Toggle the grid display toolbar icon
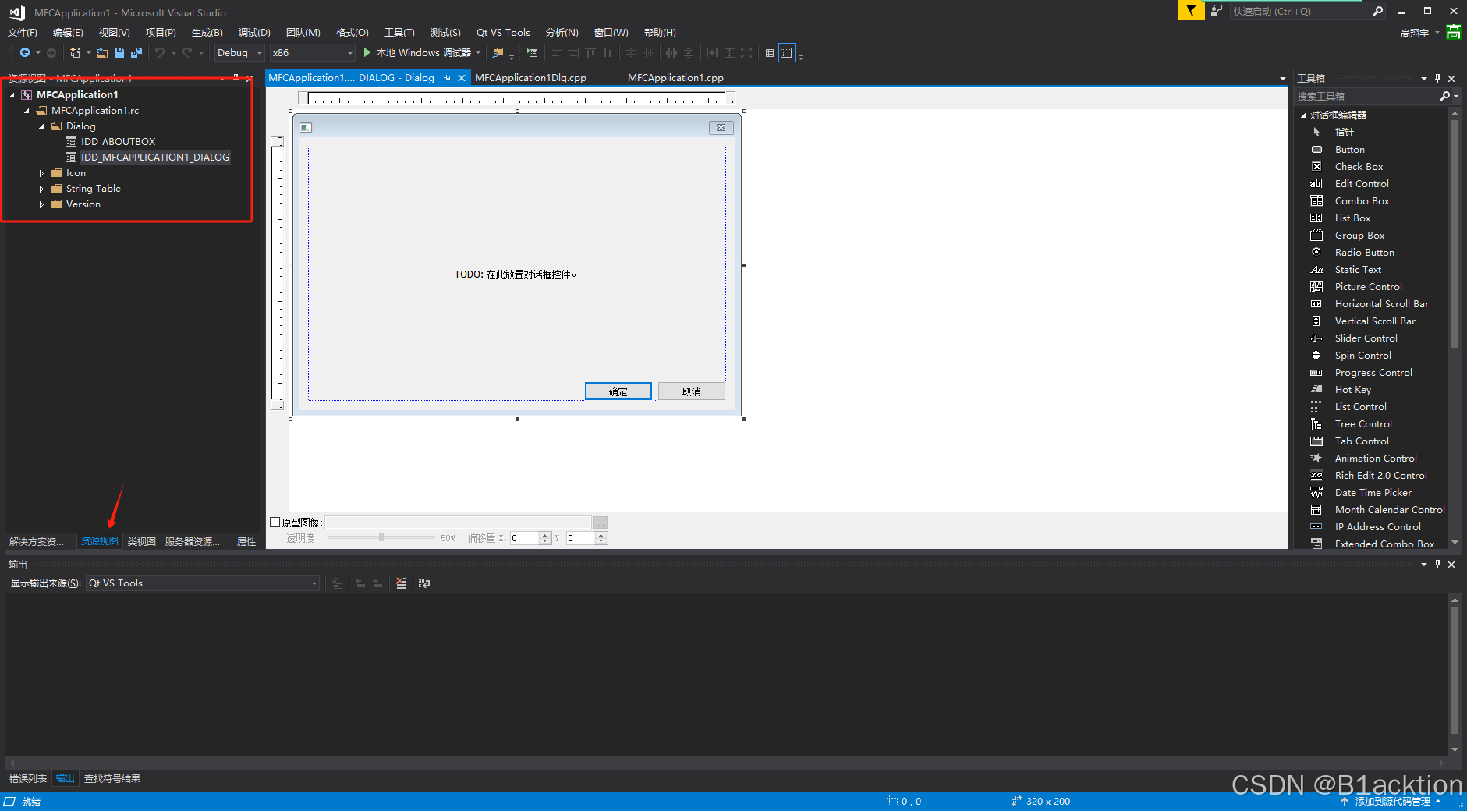 (770, 52)
